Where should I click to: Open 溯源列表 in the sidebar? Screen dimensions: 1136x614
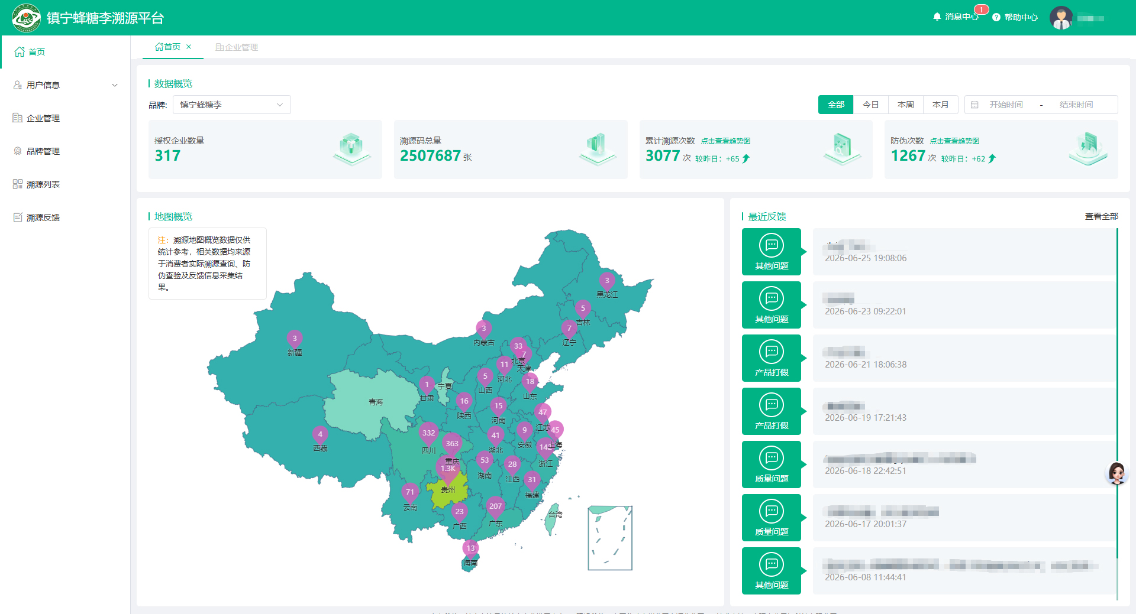click(x=65, y=184)
